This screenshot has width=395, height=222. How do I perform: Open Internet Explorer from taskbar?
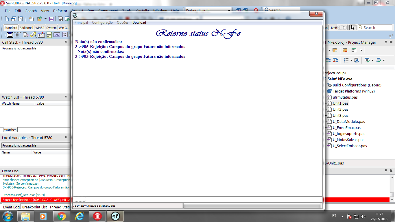pos(79,216)
